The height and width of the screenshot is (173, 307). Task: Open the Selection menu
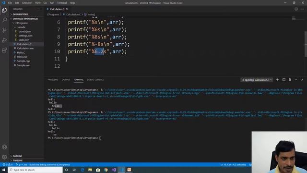(27, 3)
